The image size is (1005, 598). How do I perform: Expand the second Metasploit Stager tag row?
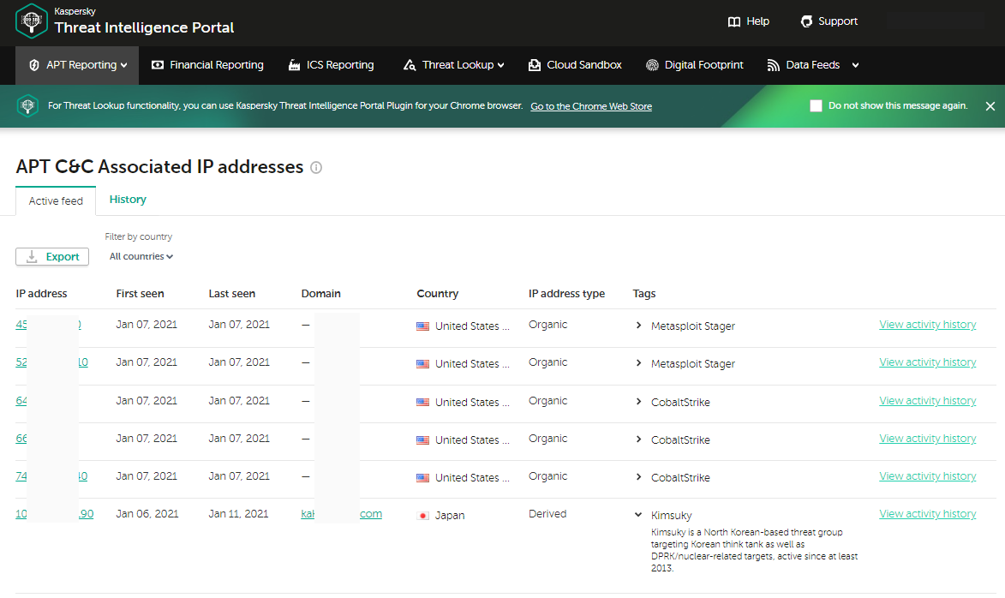[638, 362]
